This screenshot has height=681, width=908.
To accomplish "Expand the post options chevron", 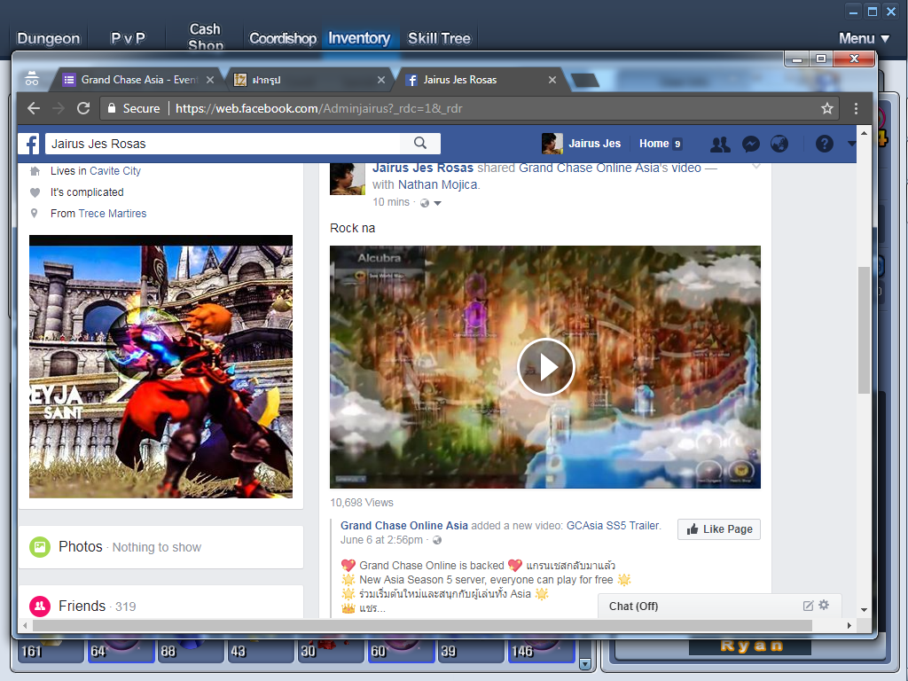I will [755, 167].
